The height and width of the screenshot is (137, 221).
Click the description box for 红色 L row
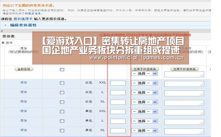coord(184,93)
